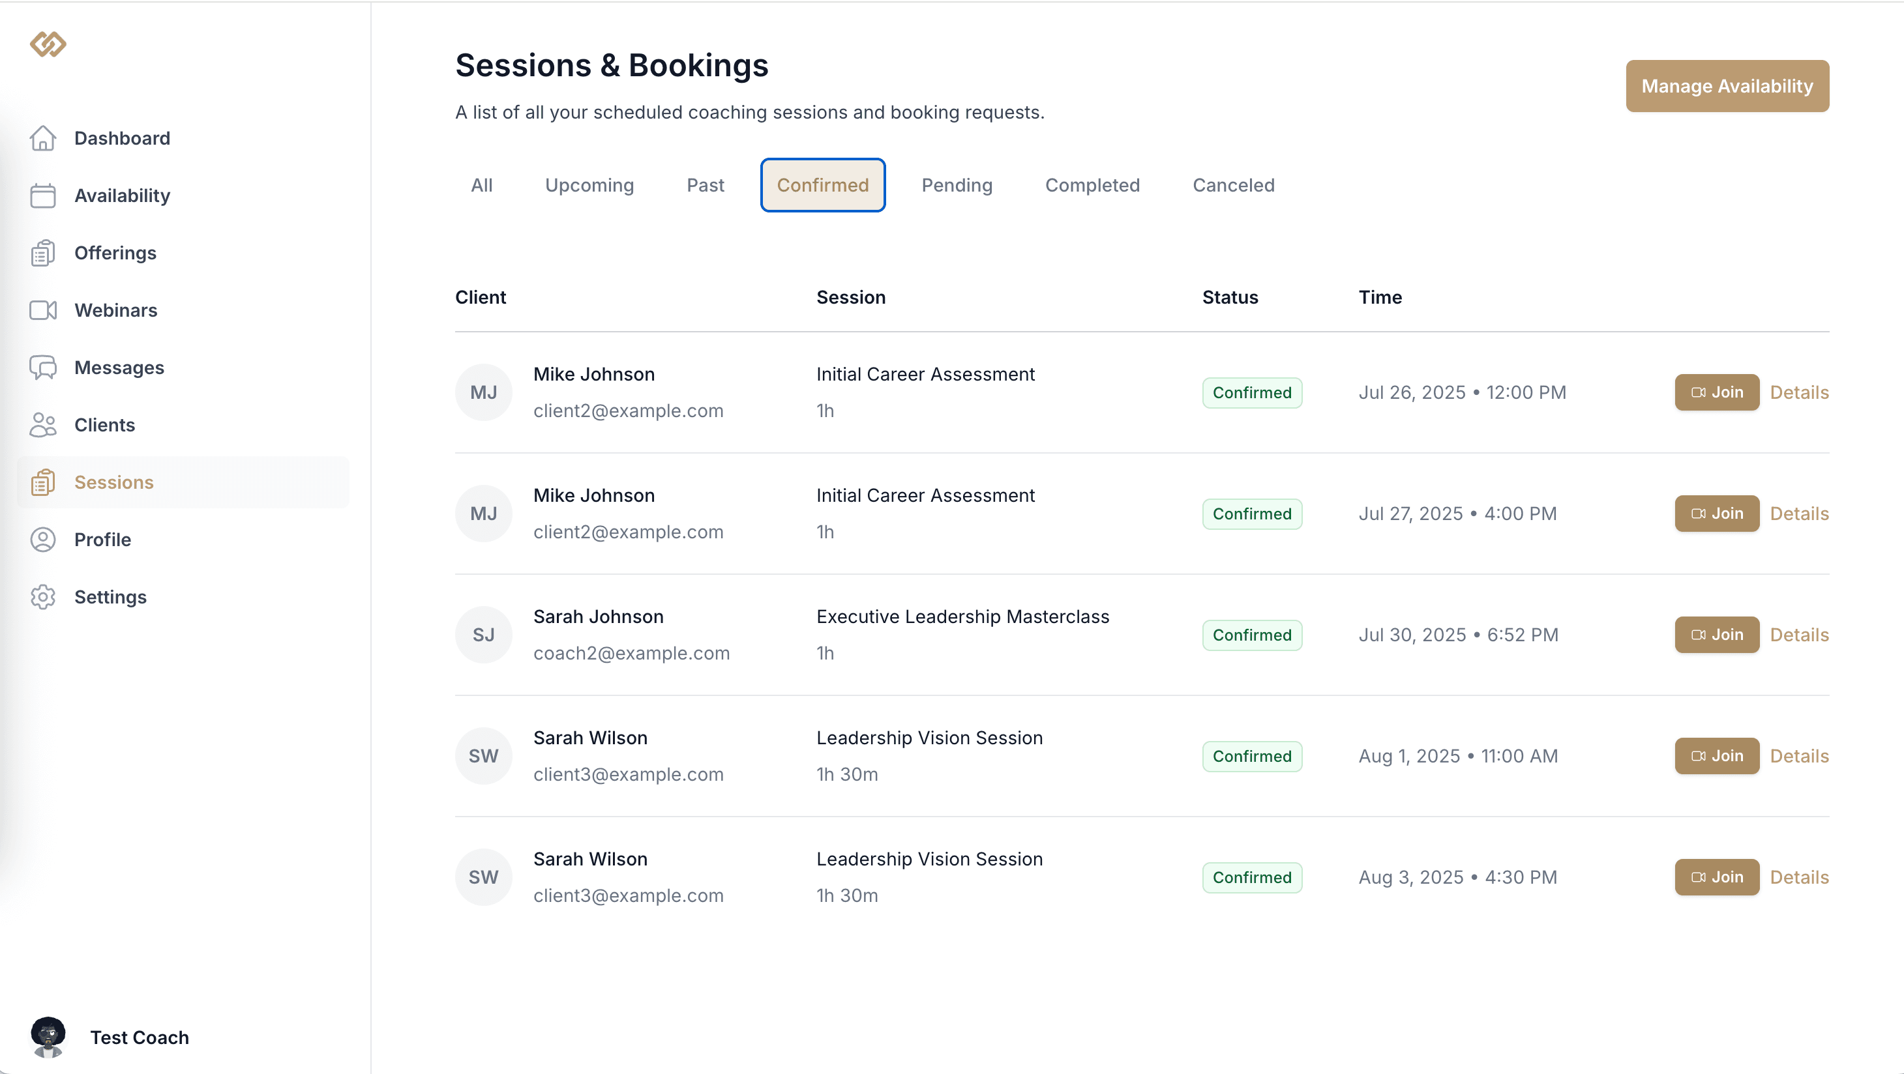Open the Offerings clipboard icon
This screenshot has width=1904, height=1074.
(x=43, y=253)
